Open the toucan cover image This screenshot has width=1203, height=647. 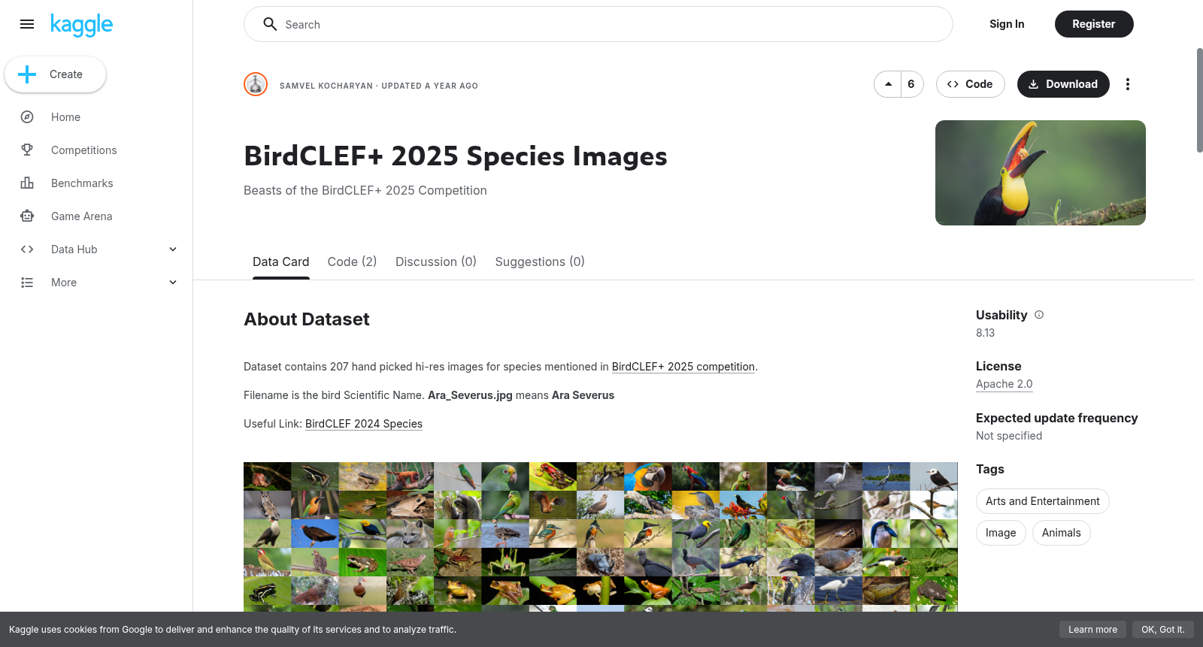pos(1041,173)
